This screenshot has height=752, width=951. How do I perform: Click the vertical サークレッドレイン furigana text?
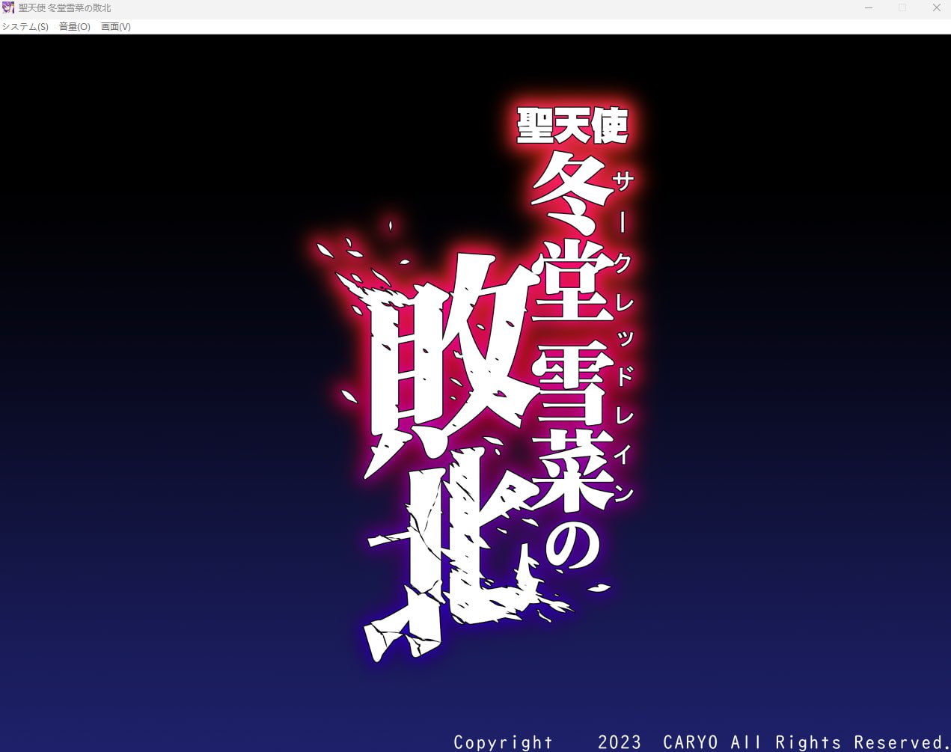623,337
